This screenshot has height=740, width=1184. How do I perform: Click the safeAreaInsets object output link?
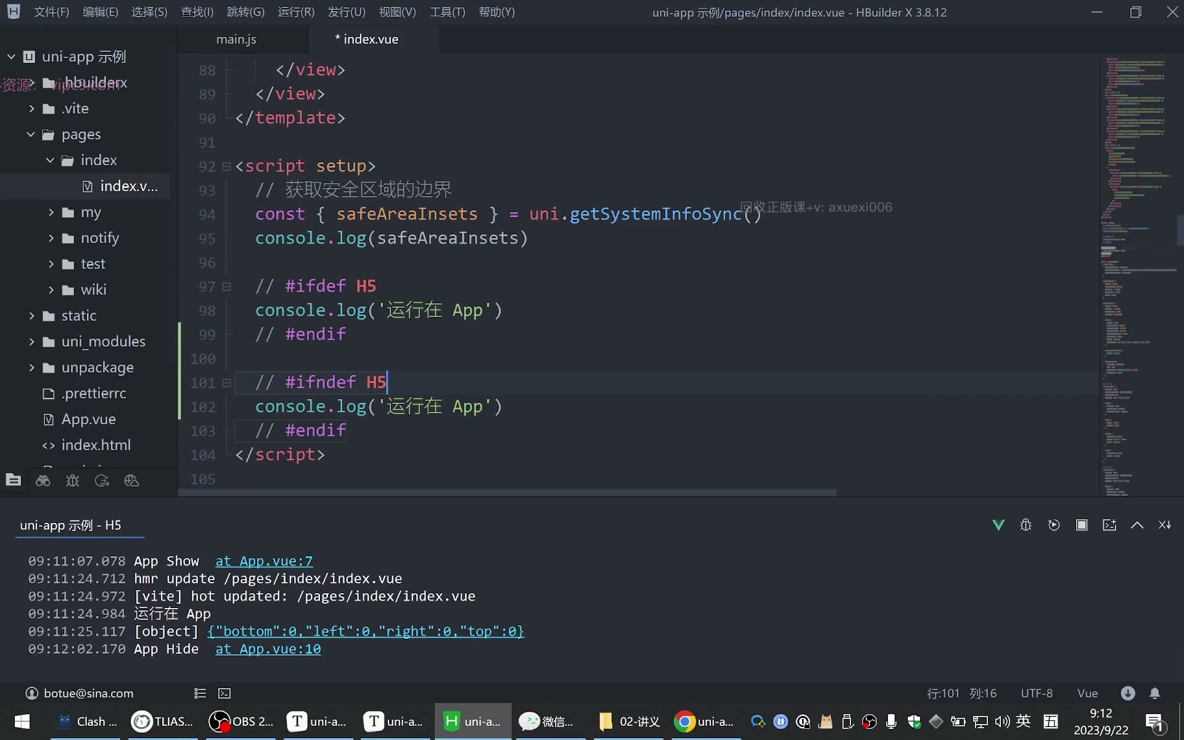click(x=366, y=631)
